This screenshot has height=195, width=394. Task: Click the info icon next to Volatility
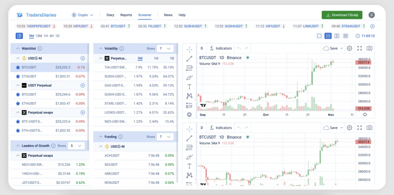coord(122,49)
